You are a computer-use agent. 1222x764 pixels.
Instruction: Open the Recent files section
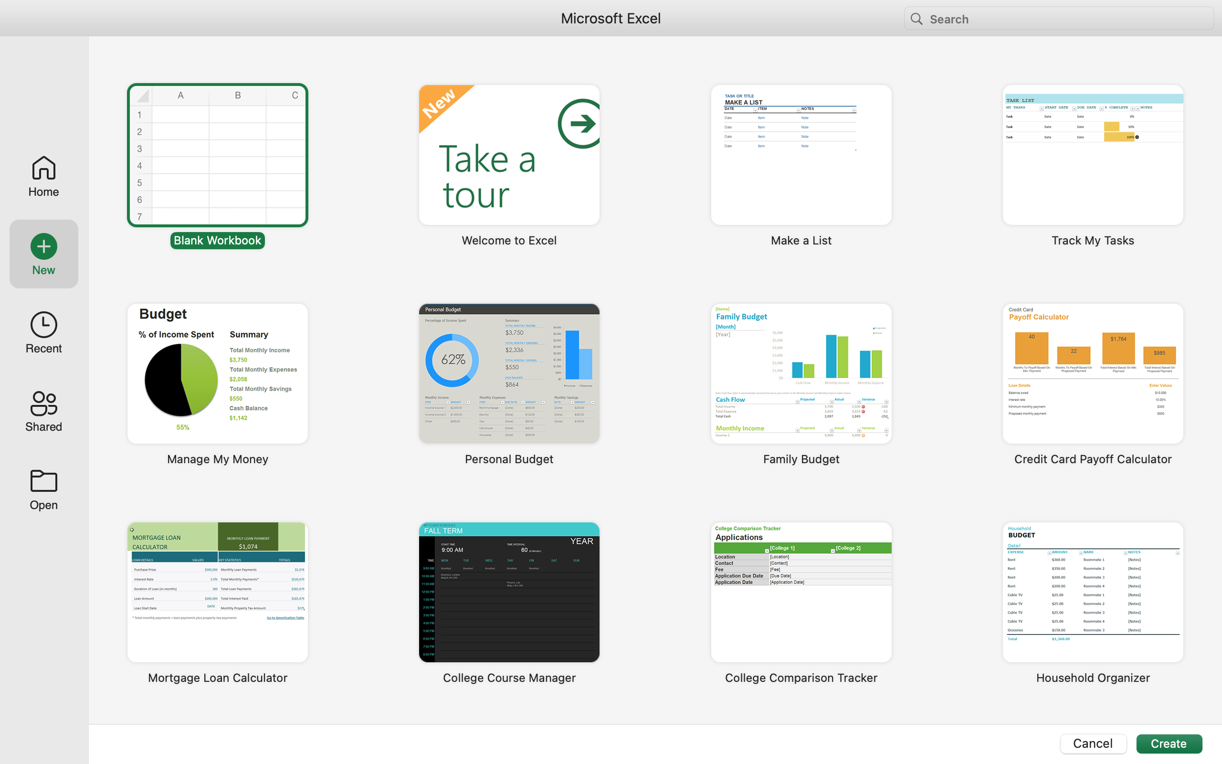pos(43,332)
